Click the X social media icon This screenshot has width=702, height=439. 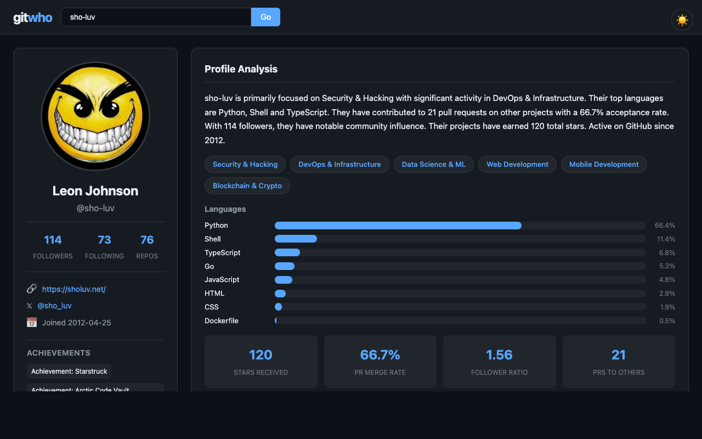coord(29,306)
